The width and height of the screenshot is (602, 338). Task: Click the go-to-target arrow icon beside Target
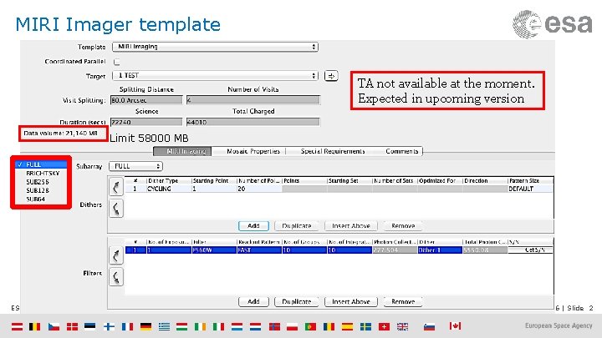[x=331, y=76]
